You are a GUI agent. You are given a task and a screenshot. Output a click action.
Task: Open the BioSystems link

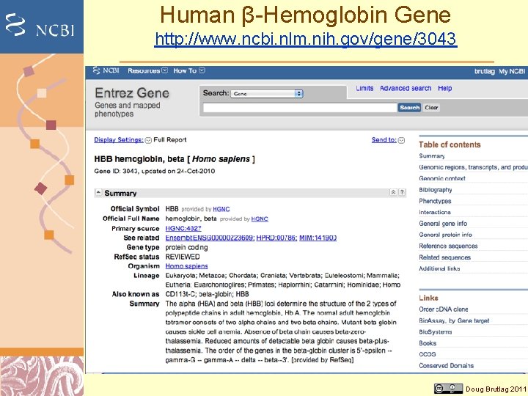point(436,331)
